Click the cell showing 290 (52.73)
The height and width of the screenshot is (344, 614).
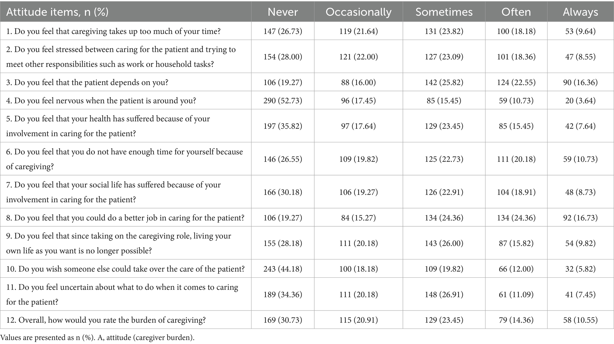[x=282, y=100]
